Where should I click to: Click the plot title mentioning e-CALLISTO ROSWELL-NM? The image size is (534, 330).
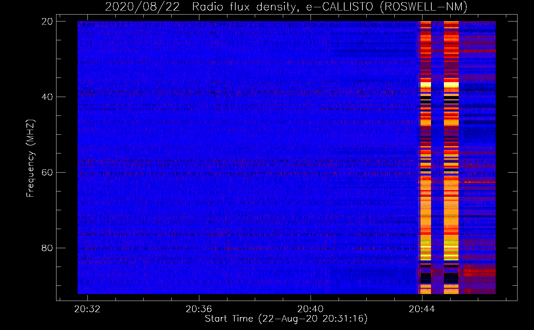click(x=286, y=7)
